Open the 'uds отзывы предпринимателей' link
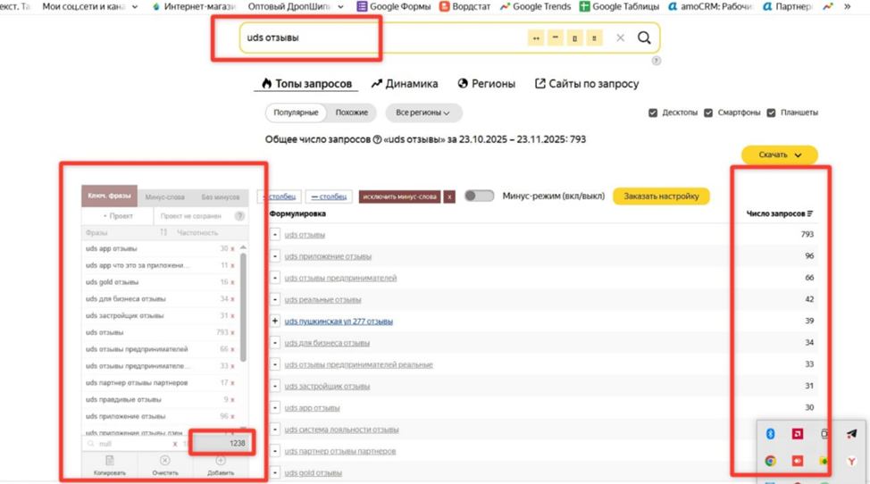This screenshot has width=870, height=484. tap(340, 278)
